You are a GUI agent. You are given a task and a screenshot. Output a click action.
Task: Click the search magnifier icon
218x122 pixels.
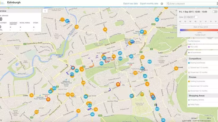point(168,4)
